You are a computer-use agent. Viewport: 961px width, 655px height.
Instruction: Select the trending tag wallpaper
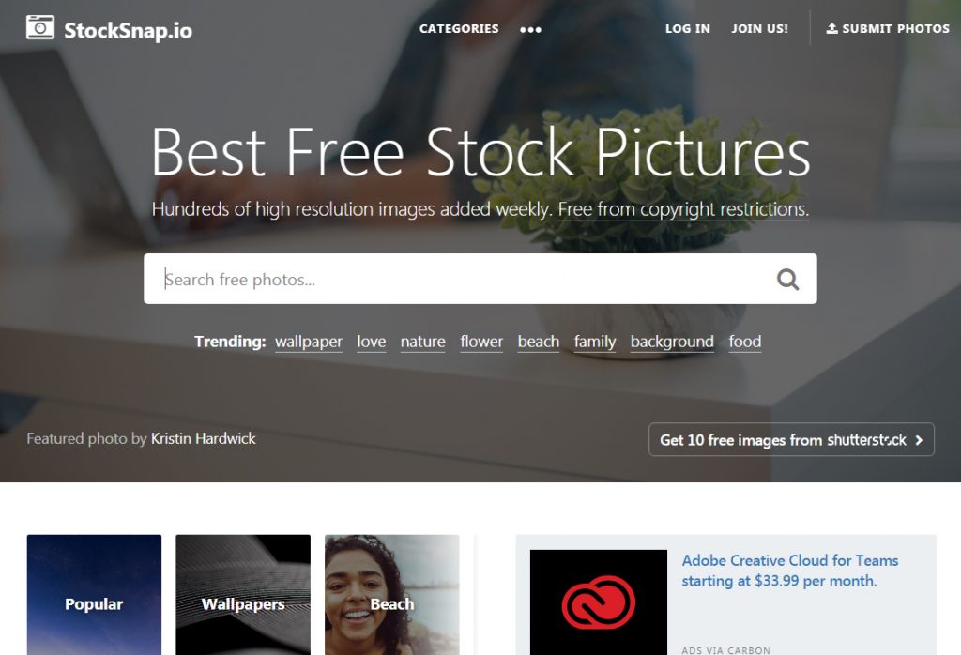click(308, 342)
